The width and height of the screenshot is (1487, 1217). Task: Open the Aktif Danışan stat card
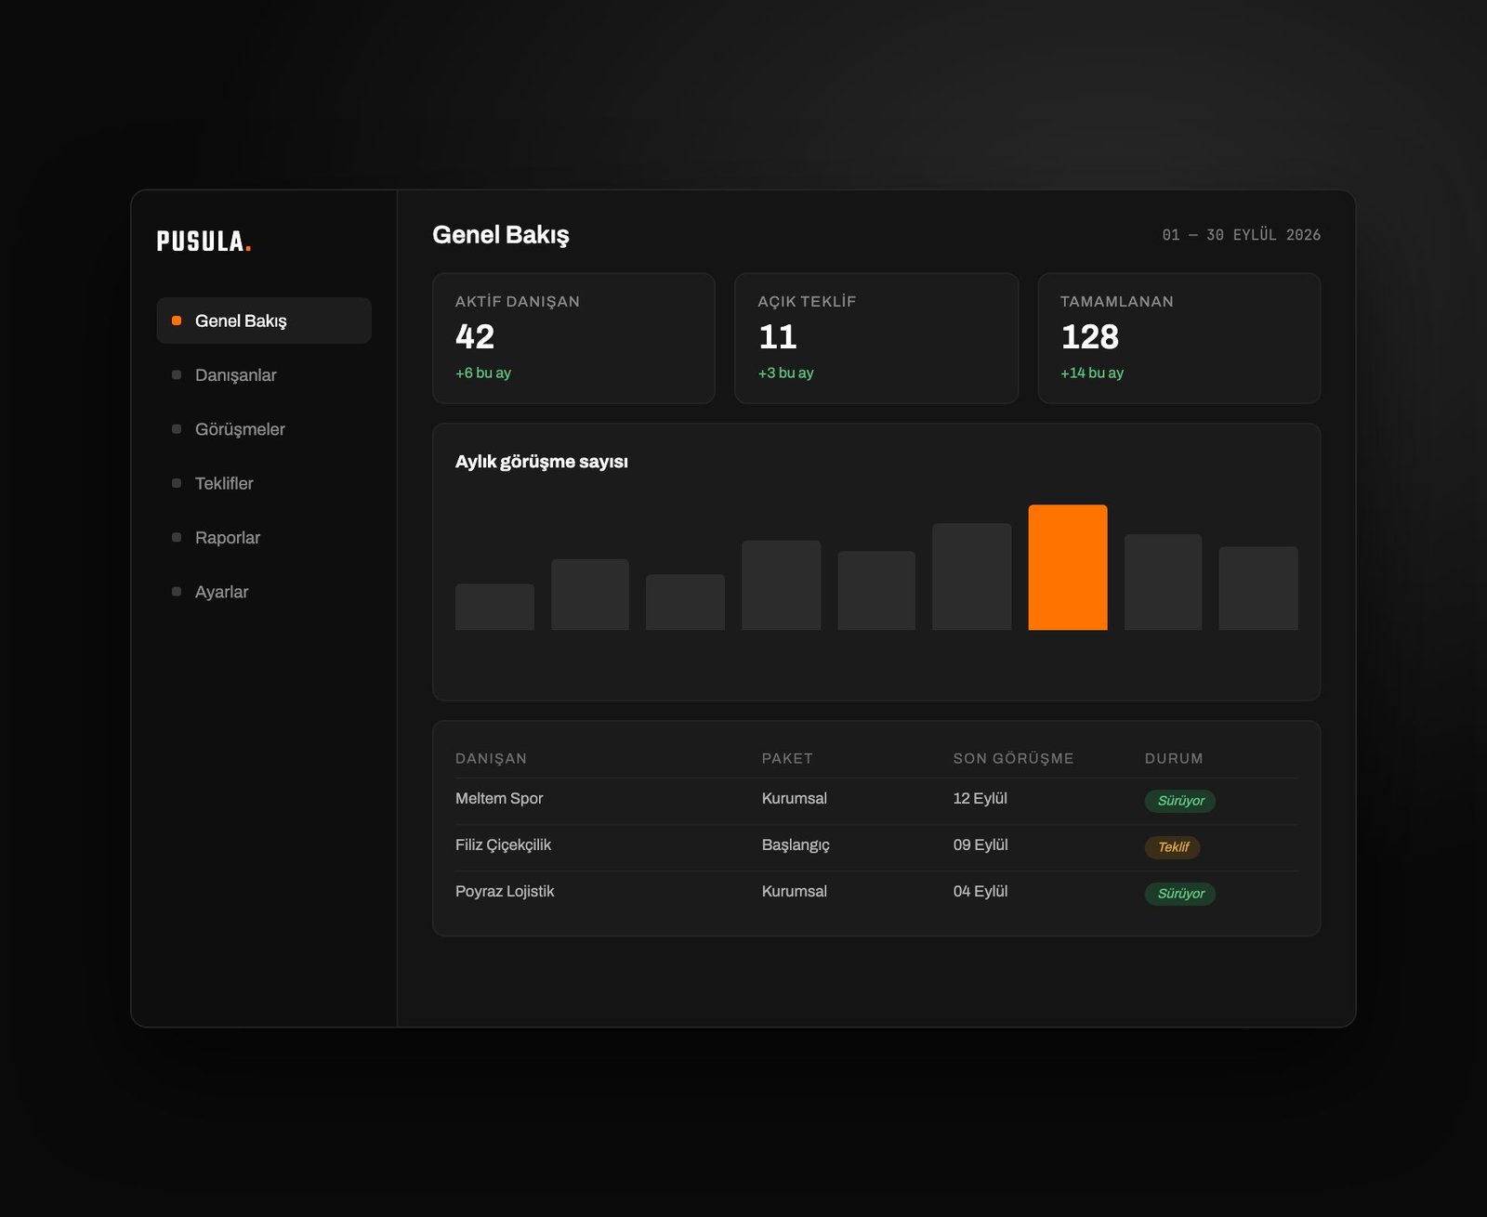[x=573, y=338]
